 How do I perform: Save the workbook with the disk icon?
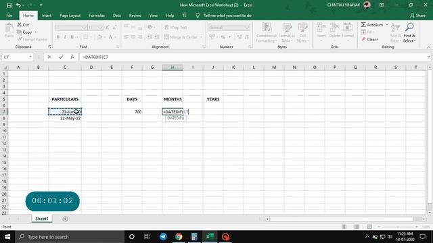click(x=9, y=5)
